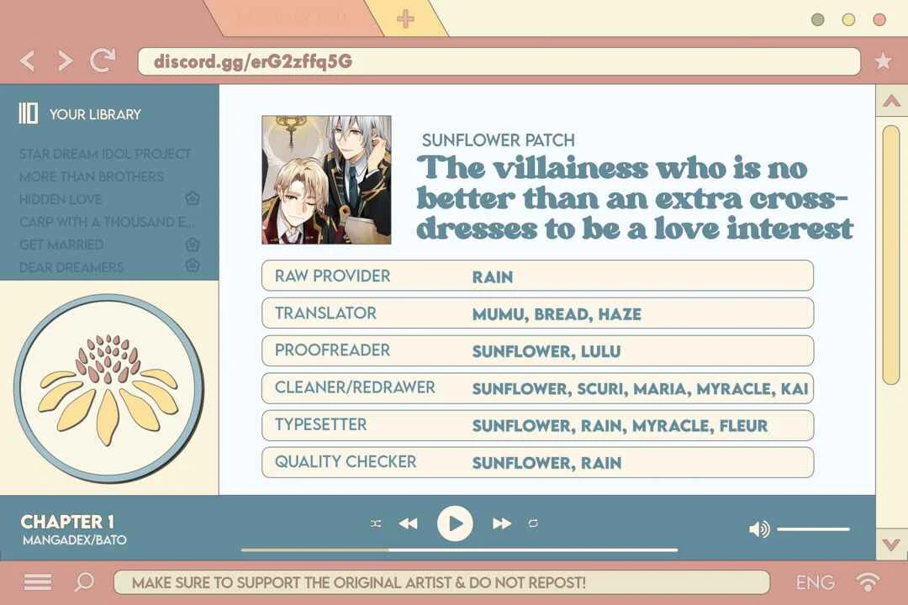This screenshot has width=908, height=605.
Task: Go back with the left arrow
Action: coord(27,60)
